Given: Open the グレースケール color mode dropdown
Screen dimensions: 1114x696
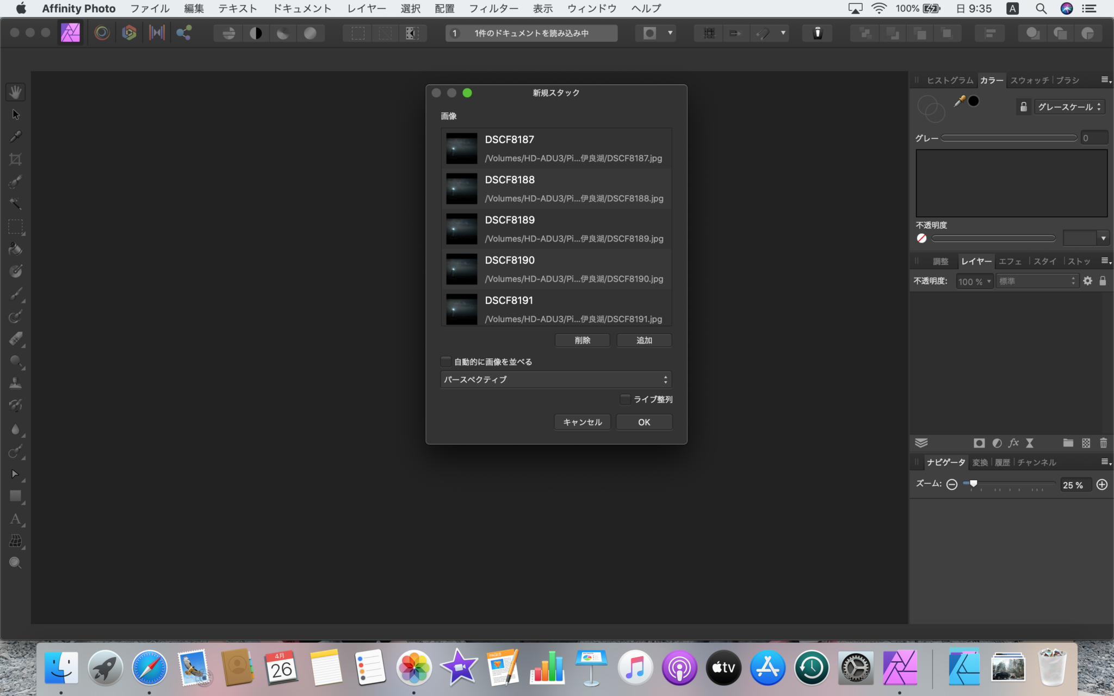Looking at the screenshot, I should (x=1069, y=107).
